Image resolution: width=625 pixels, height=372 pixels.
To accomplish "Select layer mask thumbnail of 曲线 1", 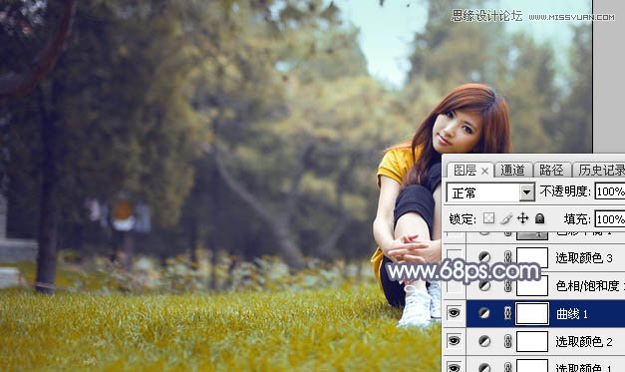I will pos(532,313).
